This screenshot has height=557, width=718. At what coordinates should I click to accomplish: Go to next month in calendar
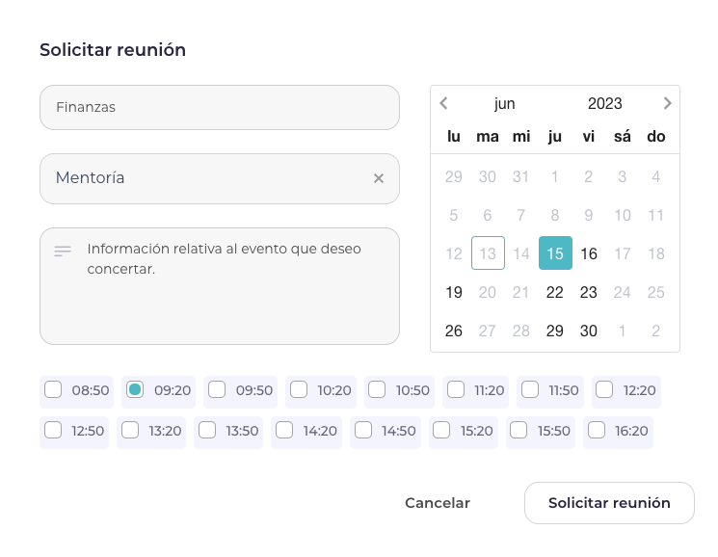click(667, 103)
